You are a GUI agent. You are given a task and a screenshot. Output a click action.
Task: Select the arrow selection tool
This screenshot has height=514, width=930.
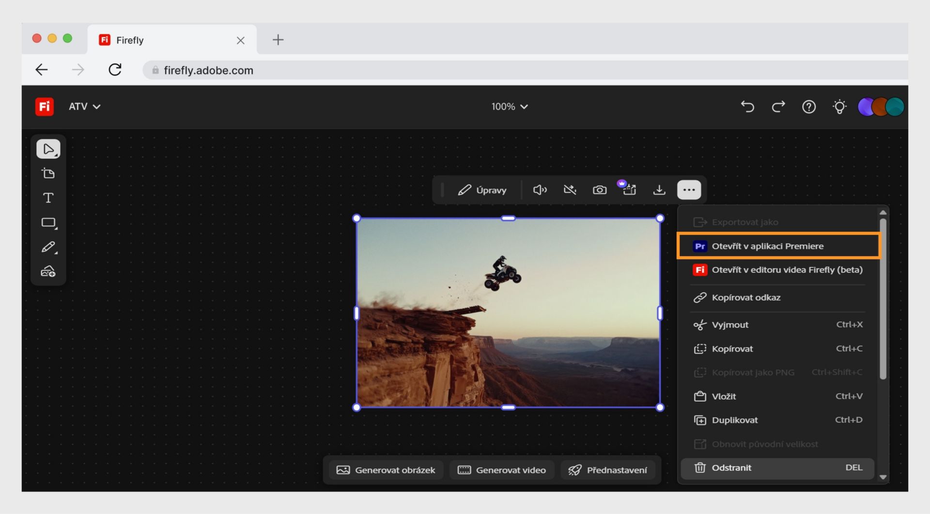(48, 149)
